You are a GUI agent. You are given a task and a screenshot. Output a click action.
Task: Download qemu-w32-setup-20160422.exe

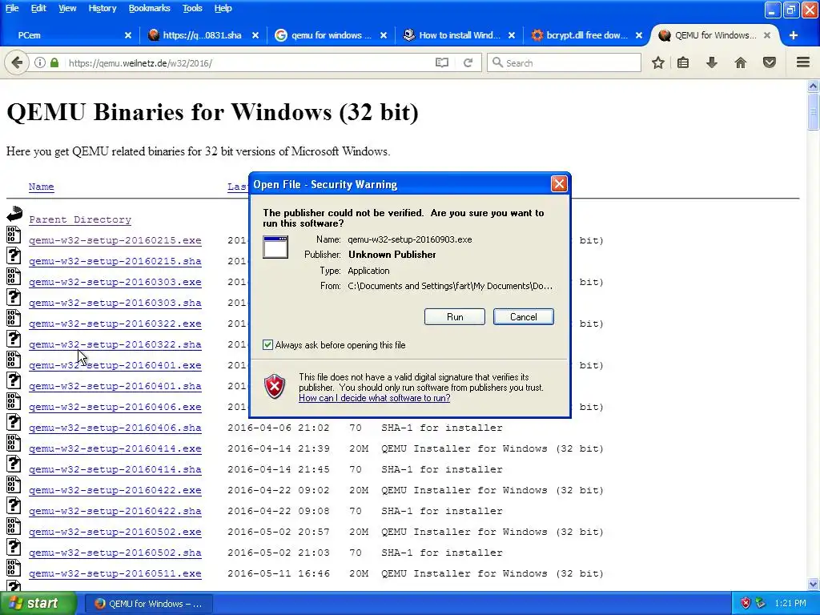click(x=115, y=491)
